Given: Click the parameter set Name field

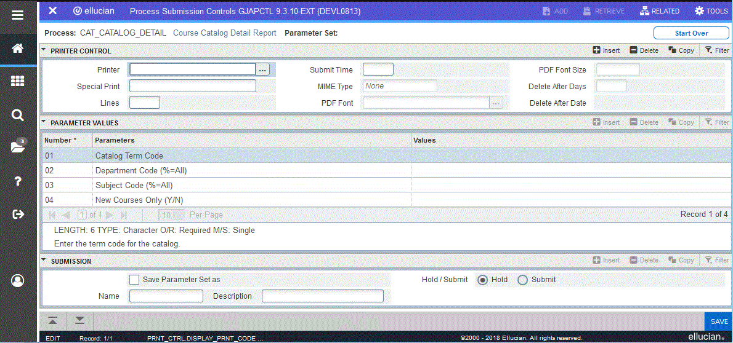Looking at the screenshot, I should coord(166,296).
